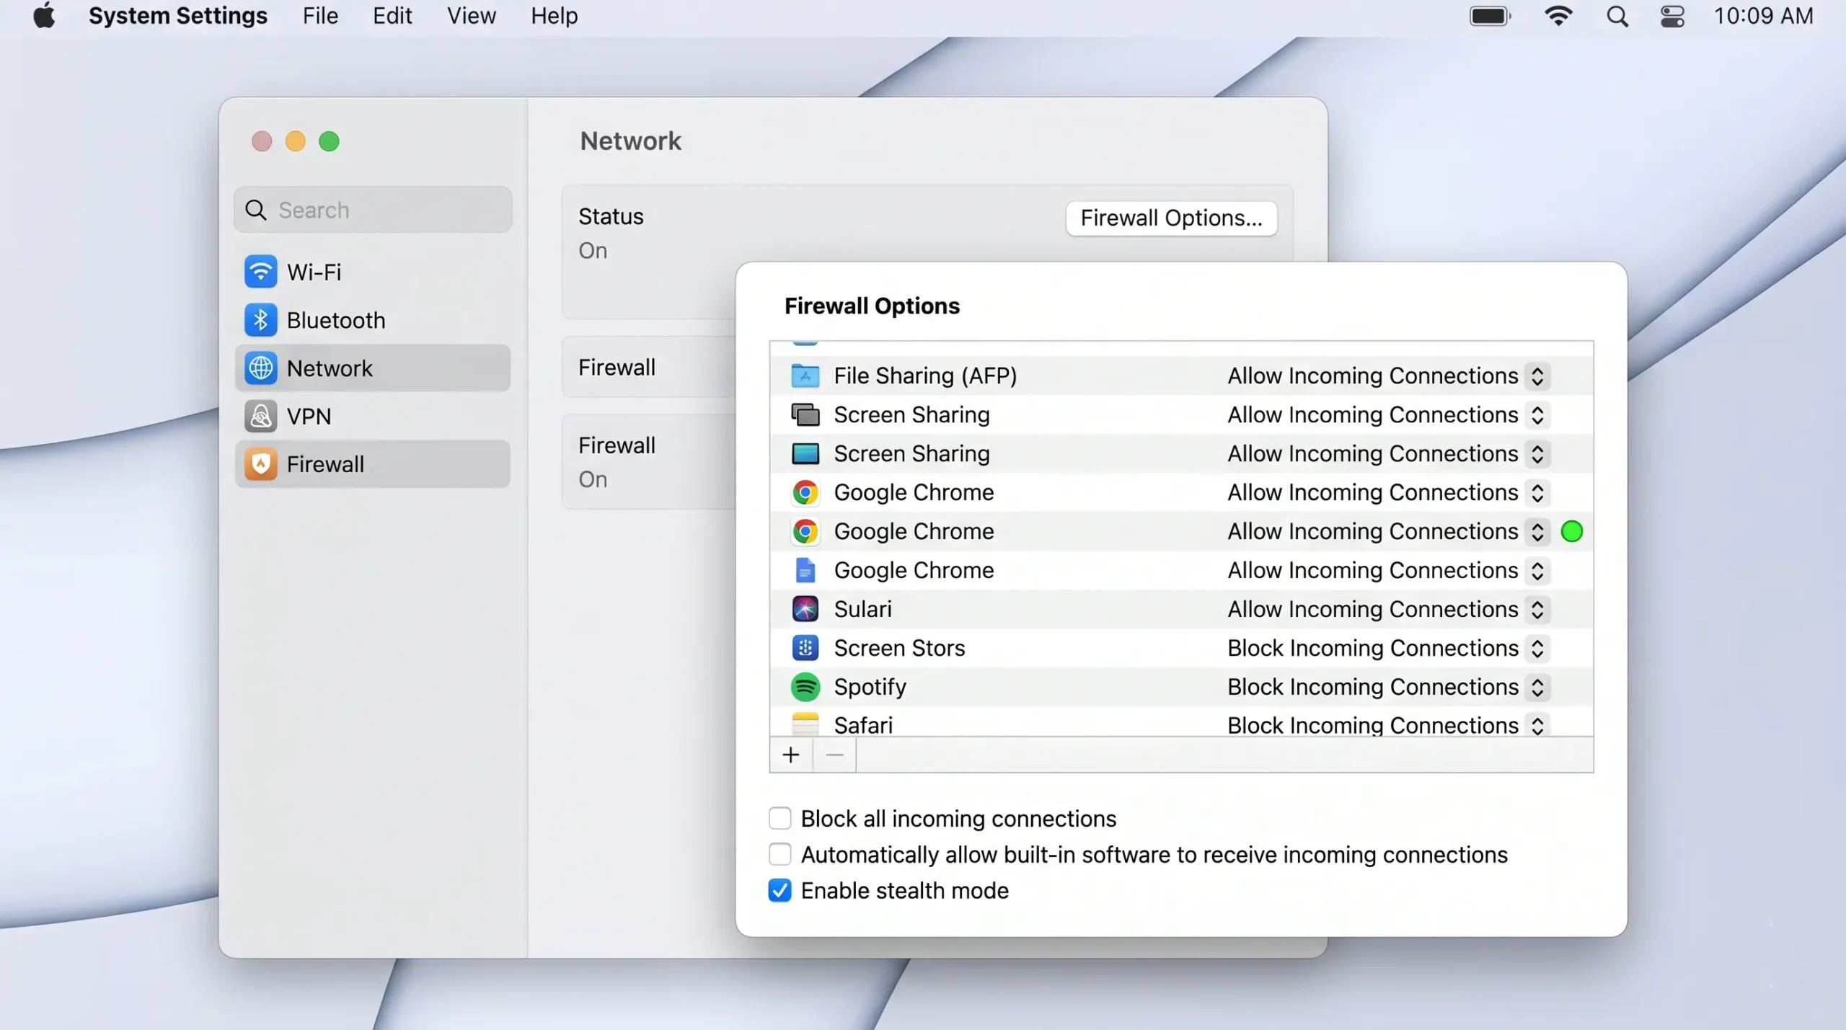
Task: Select Firewall in the sidebar
Action: point(373,464)
